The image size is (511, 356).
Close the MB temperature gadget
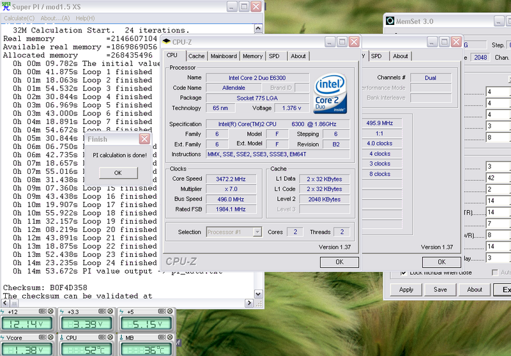click(x=170, y=337)
